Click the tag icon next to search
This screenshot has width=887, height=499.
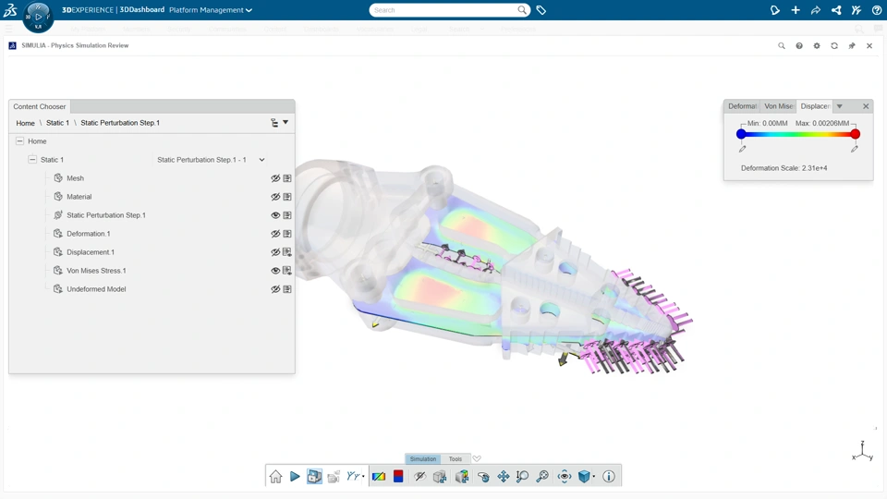[541, 10]
